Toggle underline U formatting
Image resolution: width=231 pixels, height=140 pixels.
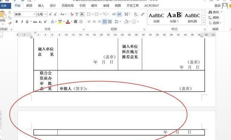pos(27,22)
